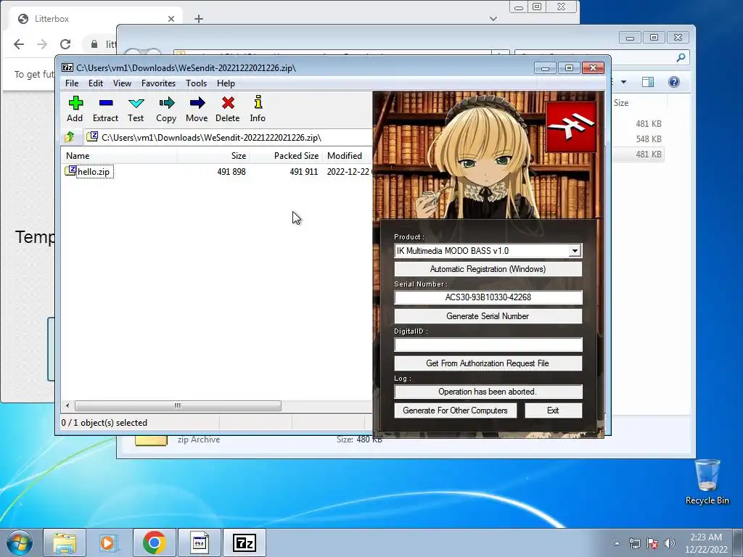Expand the Product dropdown in keygen
The width and height of the screenshot is (743, 557).
click(x=575, y=251)
